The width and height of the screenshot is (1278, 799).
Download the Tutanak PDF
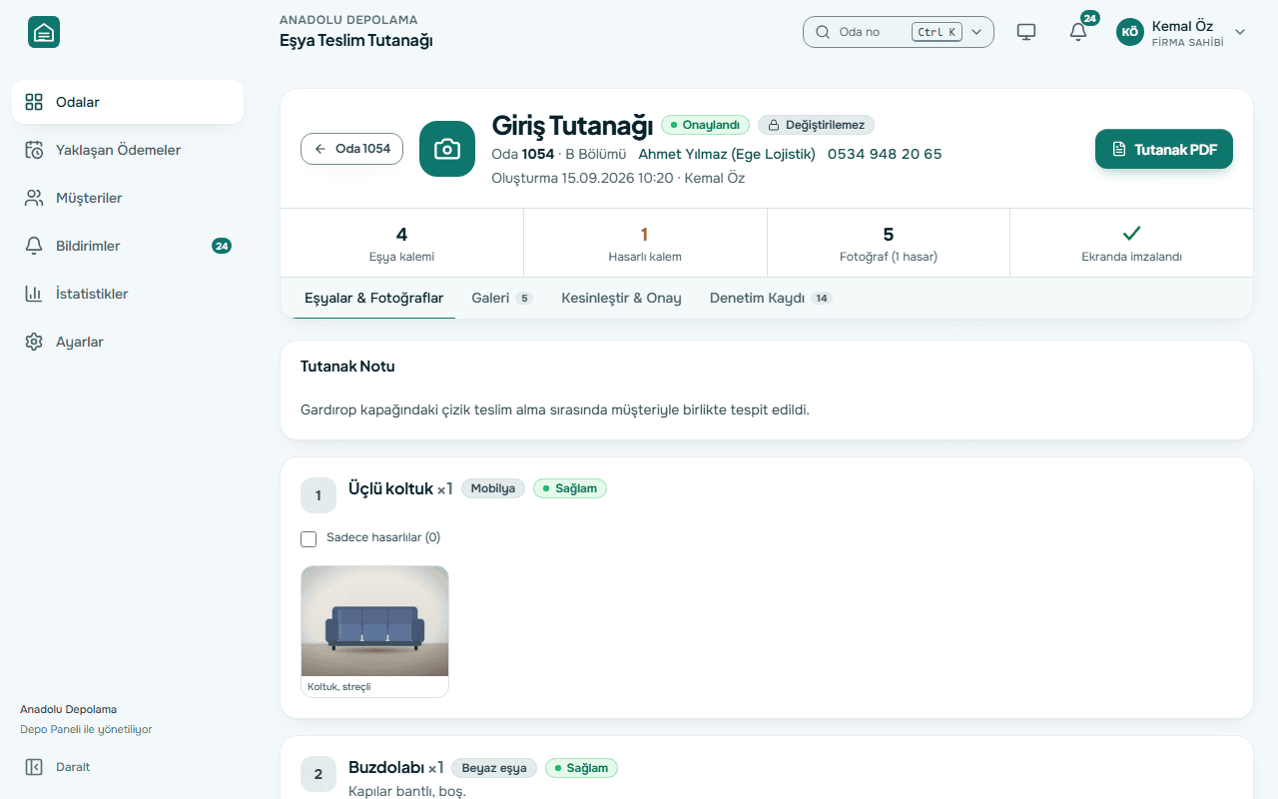[x=1164, y=149]
